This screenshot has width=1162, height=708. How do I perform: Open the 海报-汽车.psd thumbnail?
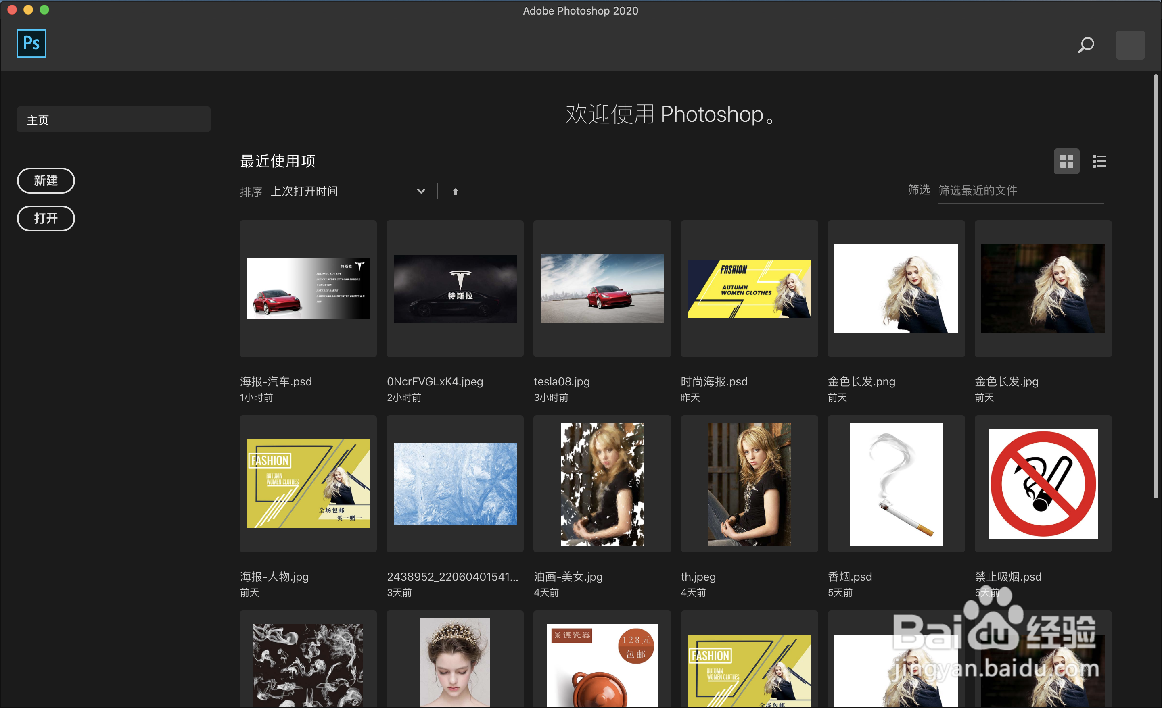[x=308, y=288]
